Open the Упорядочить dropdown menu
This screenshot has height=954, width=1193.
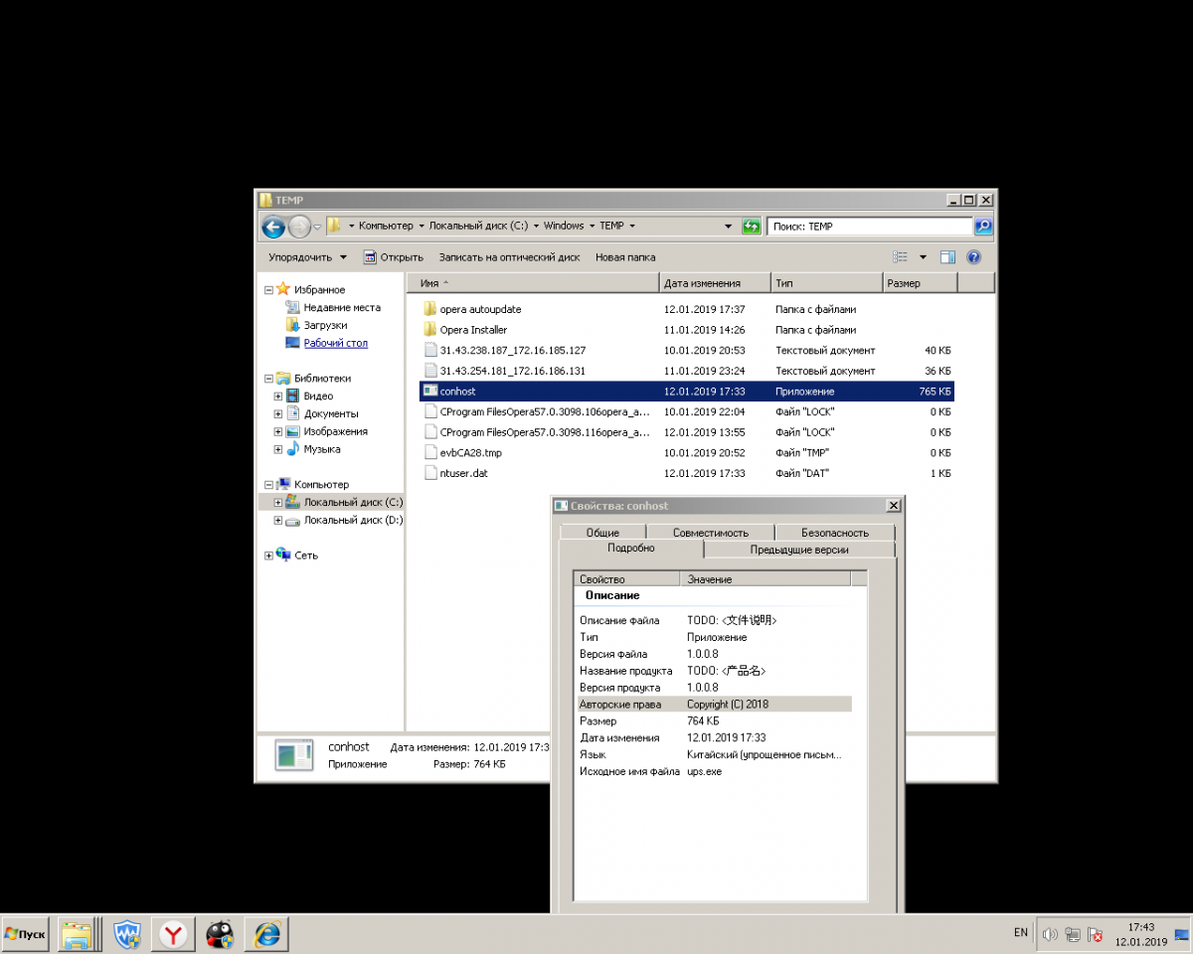(307, 257)
